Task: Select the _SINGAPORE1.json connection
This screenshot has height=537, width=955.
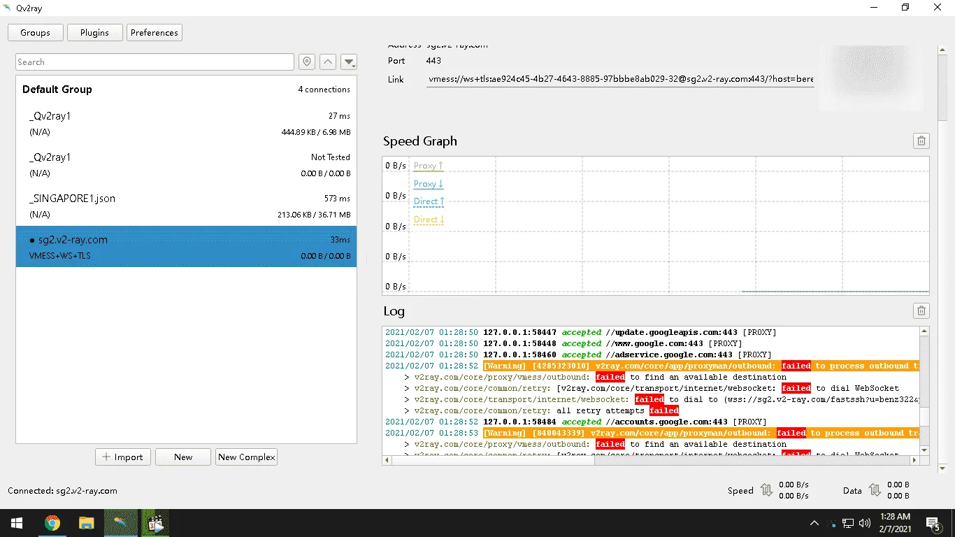Action: click(x=186, y=206)
